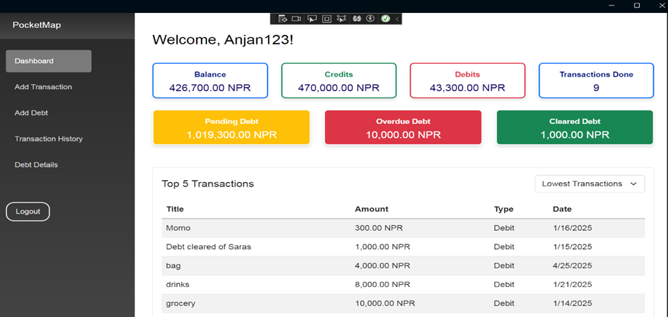Open the Lowest Transactions dropdown
The image size is (668, 317).
click(589, 183)
